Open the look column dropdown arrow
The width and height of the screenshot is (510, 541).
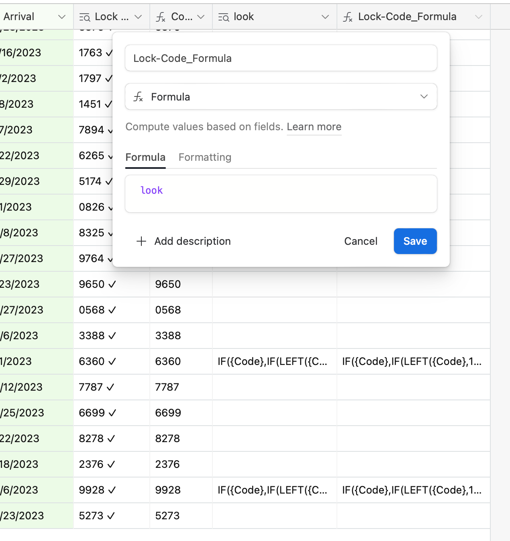325,17
